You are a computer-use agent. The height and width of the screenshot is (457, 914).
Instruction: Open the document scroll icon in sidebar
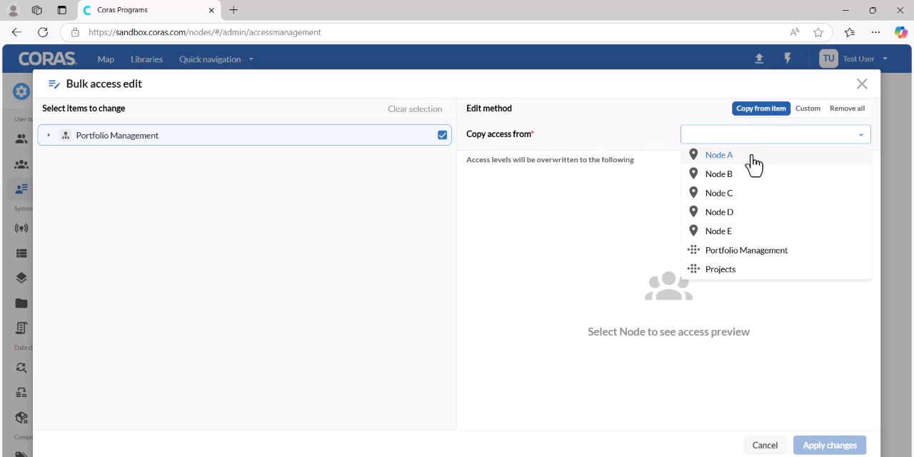click(x=21, y=328)
